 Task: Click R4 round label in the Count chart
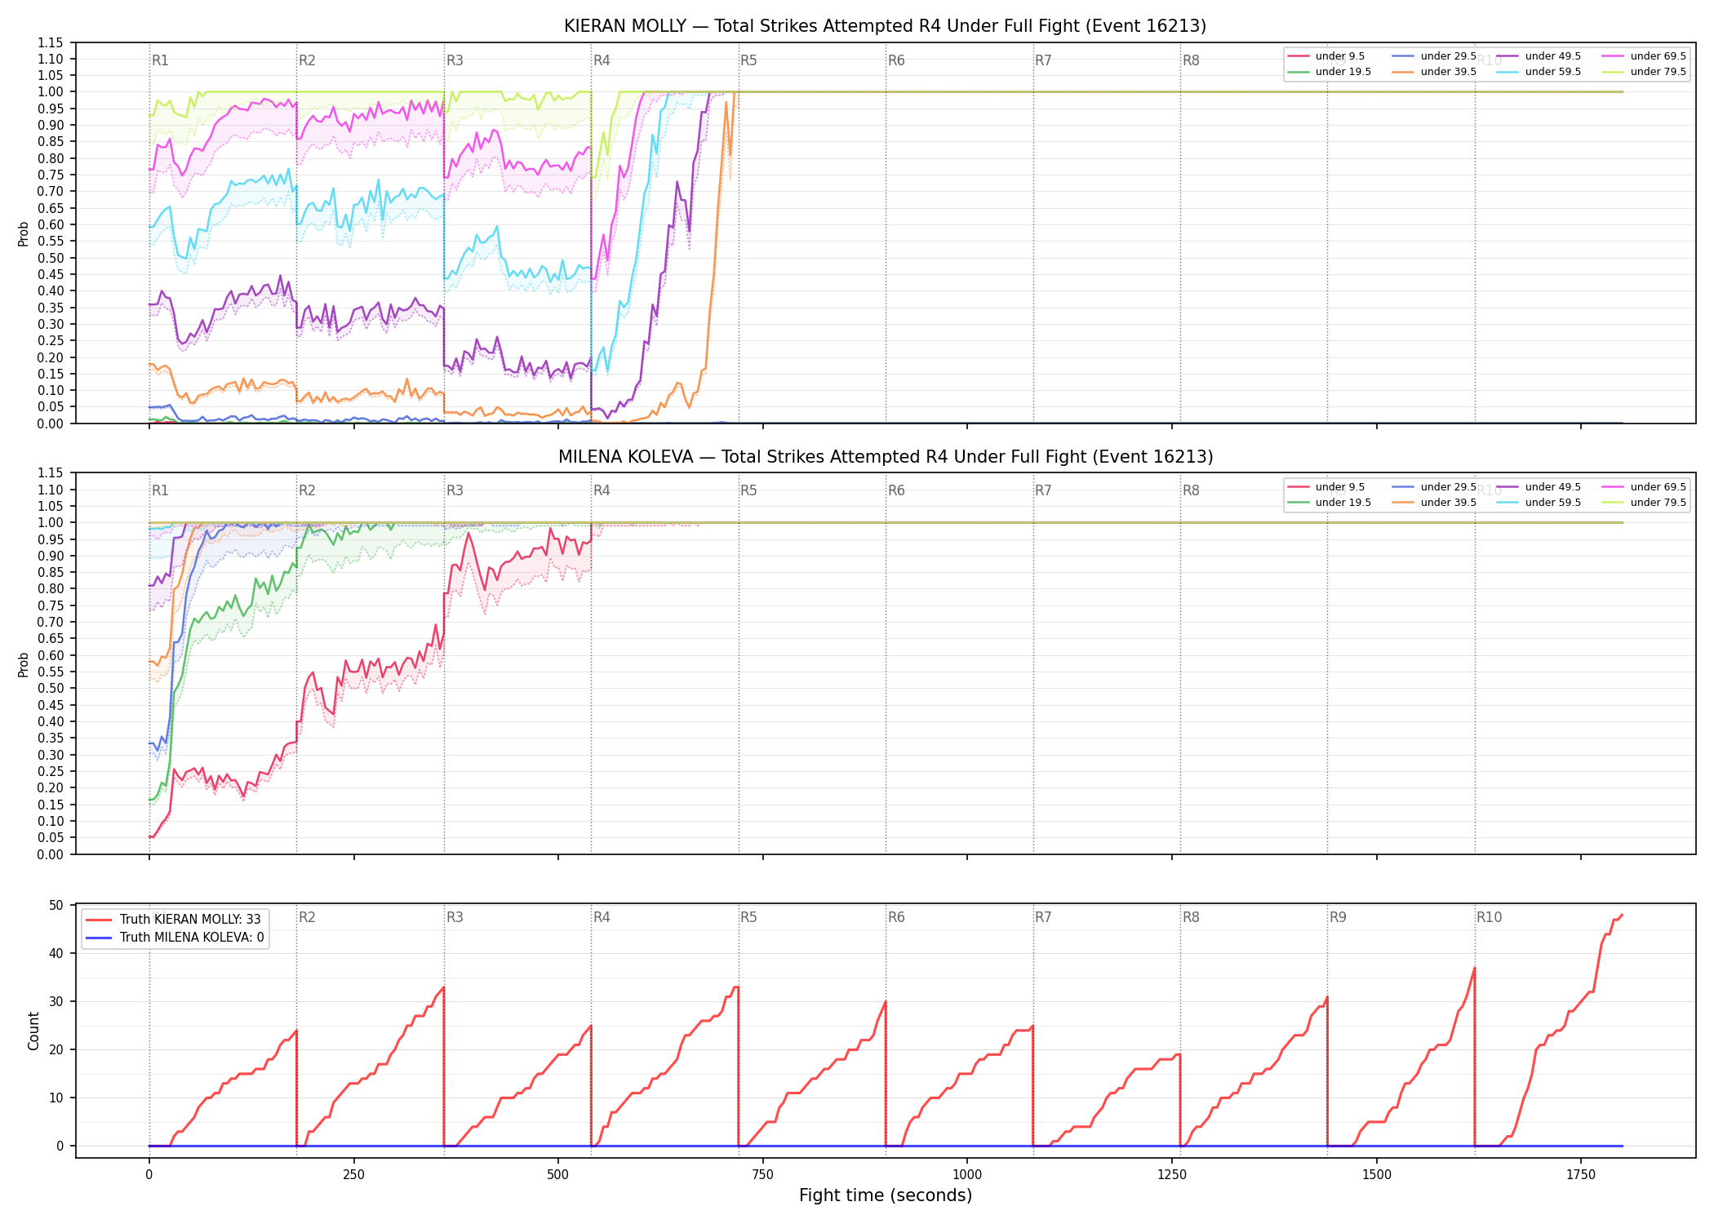pyautogui.click(x=602, y=917)
